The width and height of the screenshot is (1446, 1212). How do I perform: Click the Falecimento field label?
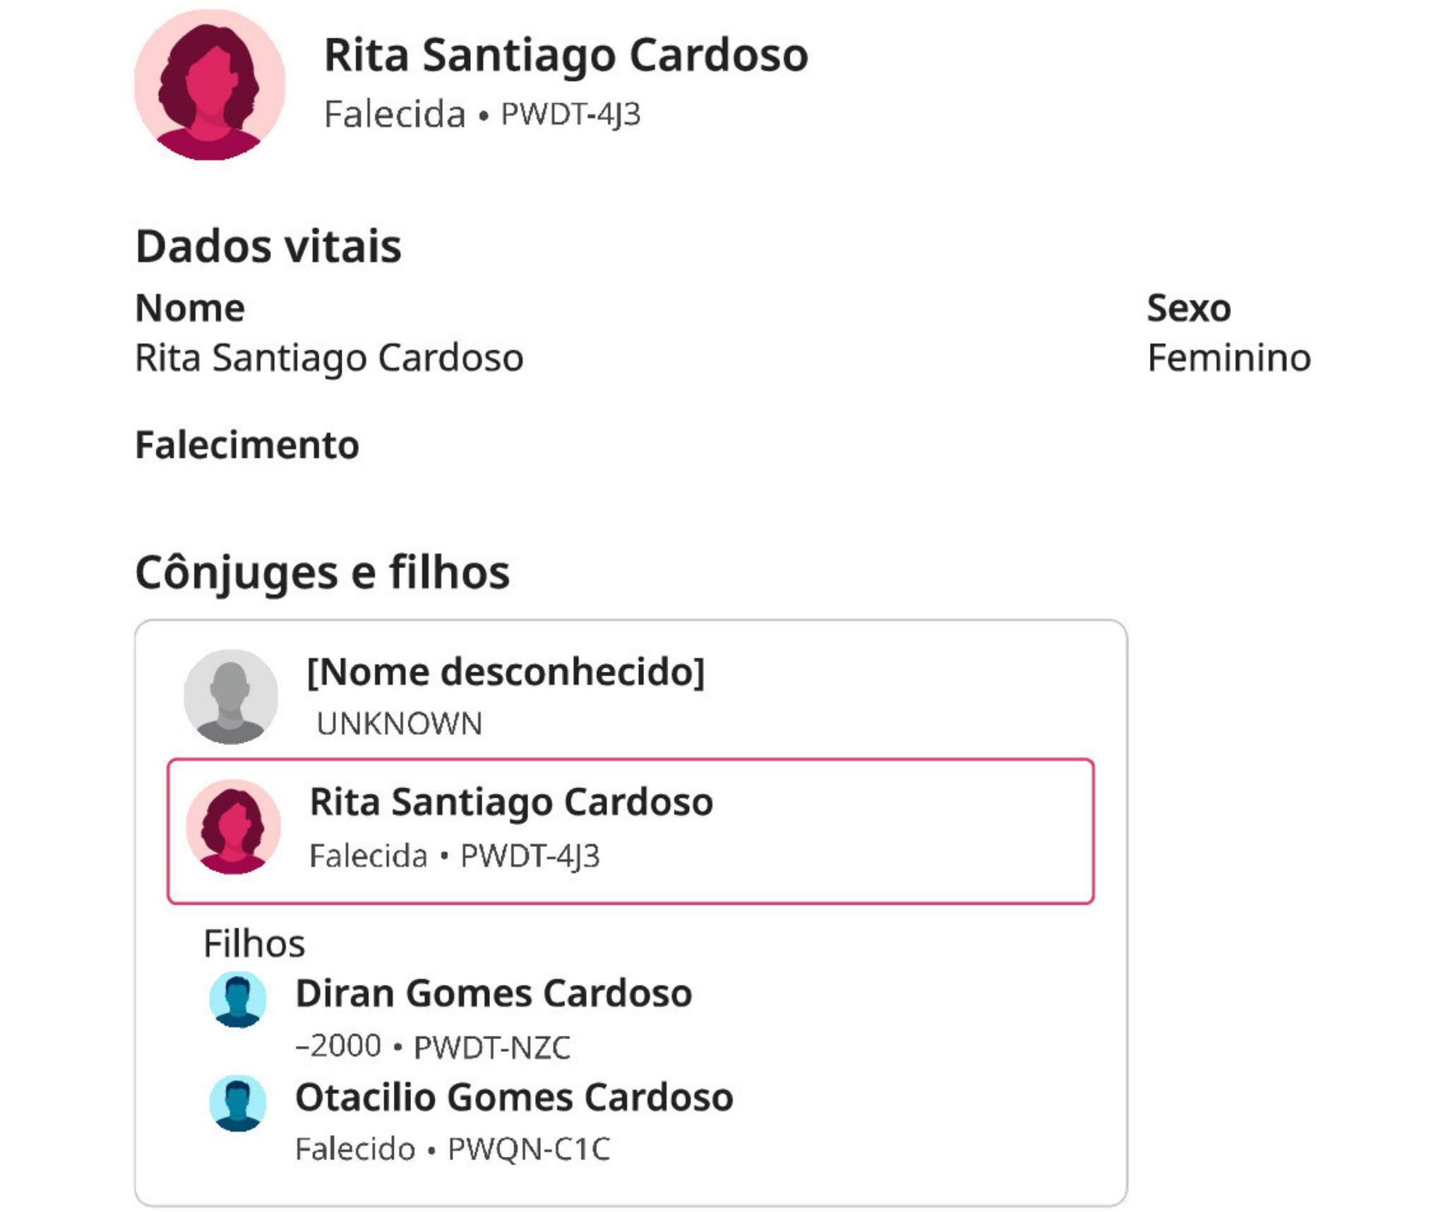[247, 445]
